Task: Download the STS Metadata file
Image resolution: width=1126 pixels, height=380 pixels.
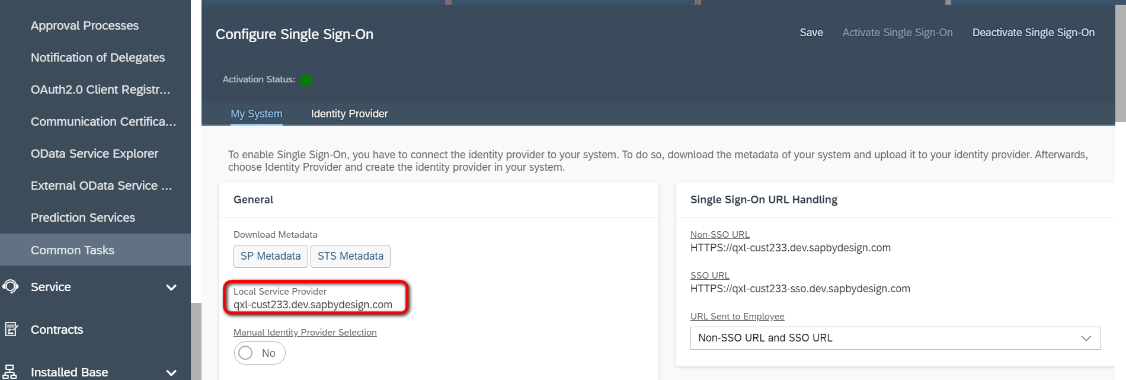Action: point(350,256)
